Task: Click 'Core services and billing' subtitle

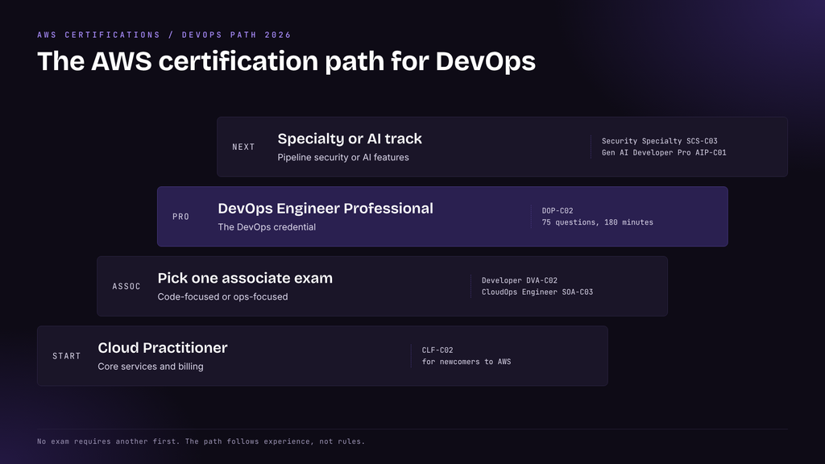Action: pyautogui.click(x=151, y=367)
